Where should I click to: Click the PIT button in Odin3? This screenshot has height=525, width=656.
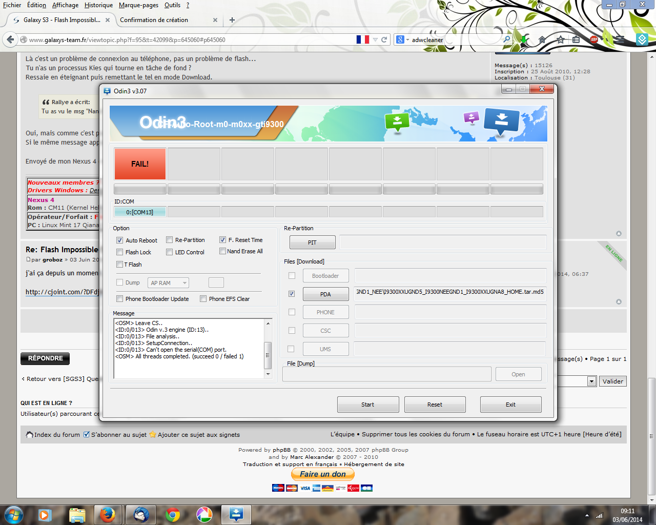pos(312,243)
